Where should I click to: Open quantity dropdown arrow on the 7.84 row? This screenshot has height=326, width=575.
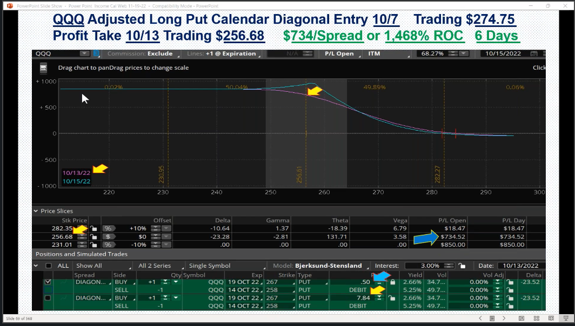click(x=176, y=298)
